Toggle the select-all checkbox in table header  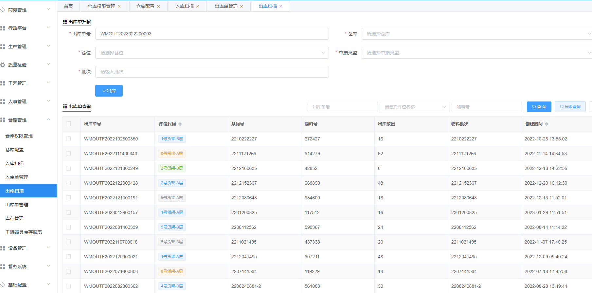click(x=68, y=124)
